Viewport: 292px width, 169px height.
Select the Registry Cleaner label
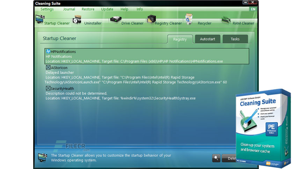(168, 23)
